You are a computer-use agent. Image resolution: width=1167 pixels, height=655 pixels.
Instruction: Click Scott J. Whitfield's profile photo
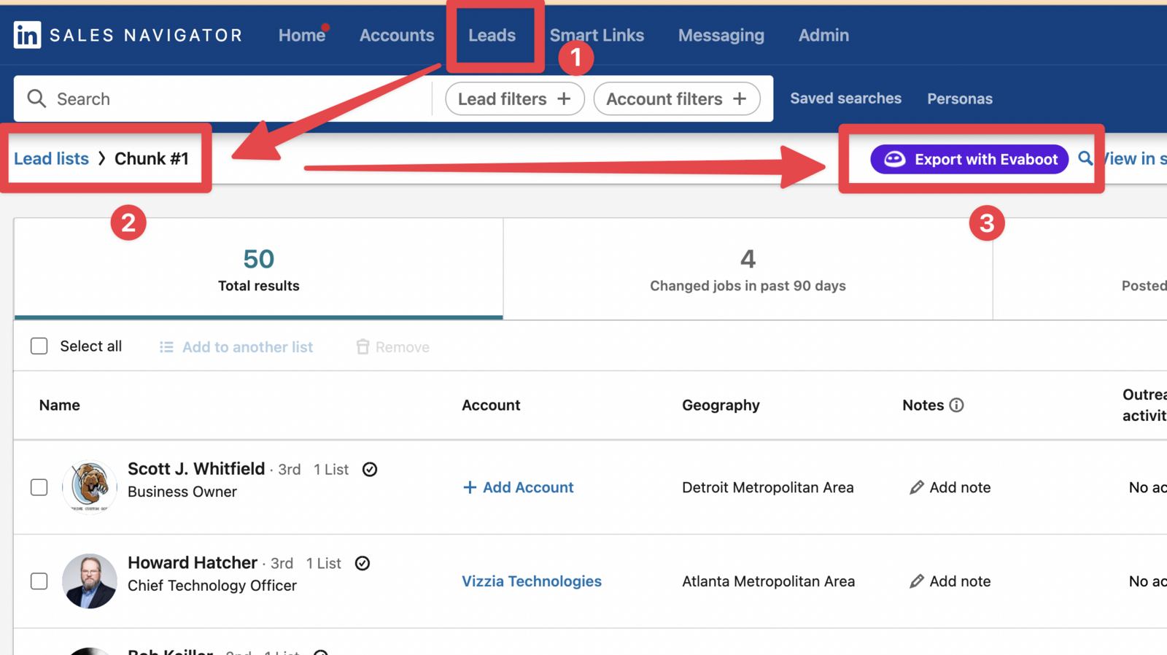[90, 487]
